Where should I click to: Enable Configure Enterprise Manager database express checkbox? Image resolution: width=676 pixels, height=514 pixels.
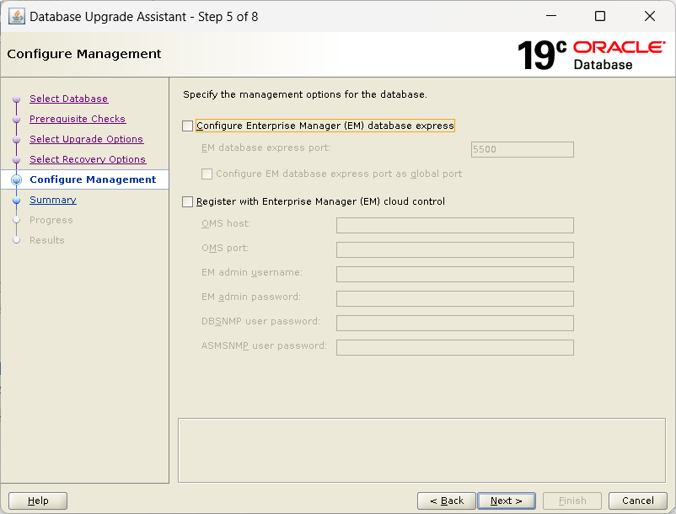tap(187, 126)
